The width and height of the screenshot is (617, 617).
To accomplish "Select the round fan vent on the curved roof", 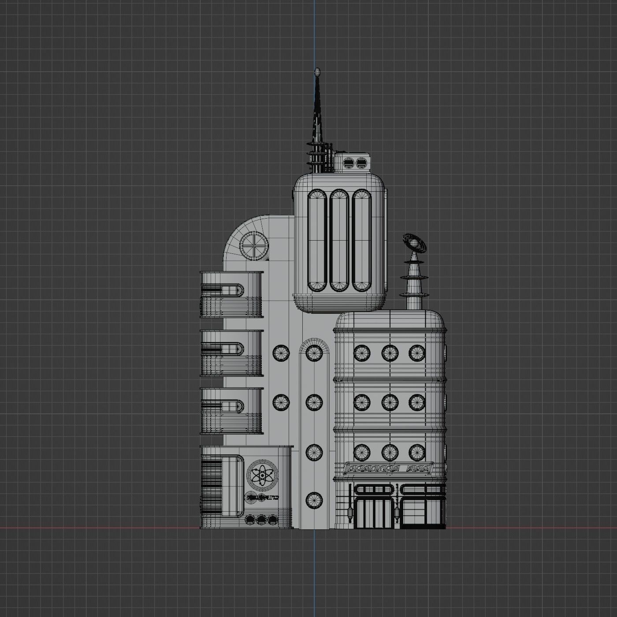I will [253, 246].
